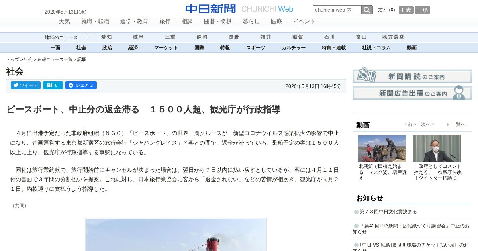Increase text size with 大 button
478x251 pixels.
[x=406, y=10]
